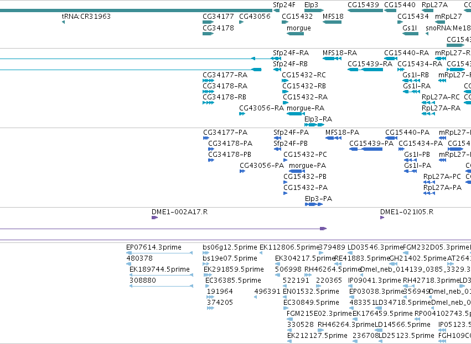Click the EC30849.5prime EST label
The width and height of the screenshot is (471, 344).
pyautogui.click(x=311, y=303)
